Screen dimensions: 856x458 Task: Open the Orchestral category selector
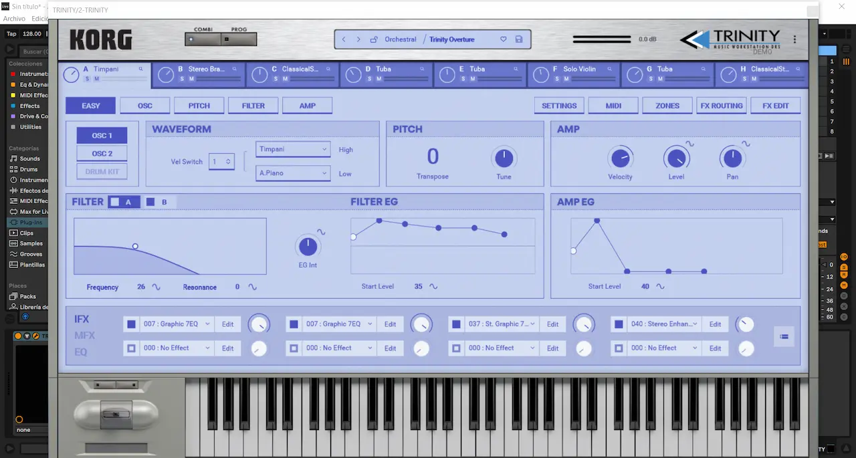click(x=401, y=39)
